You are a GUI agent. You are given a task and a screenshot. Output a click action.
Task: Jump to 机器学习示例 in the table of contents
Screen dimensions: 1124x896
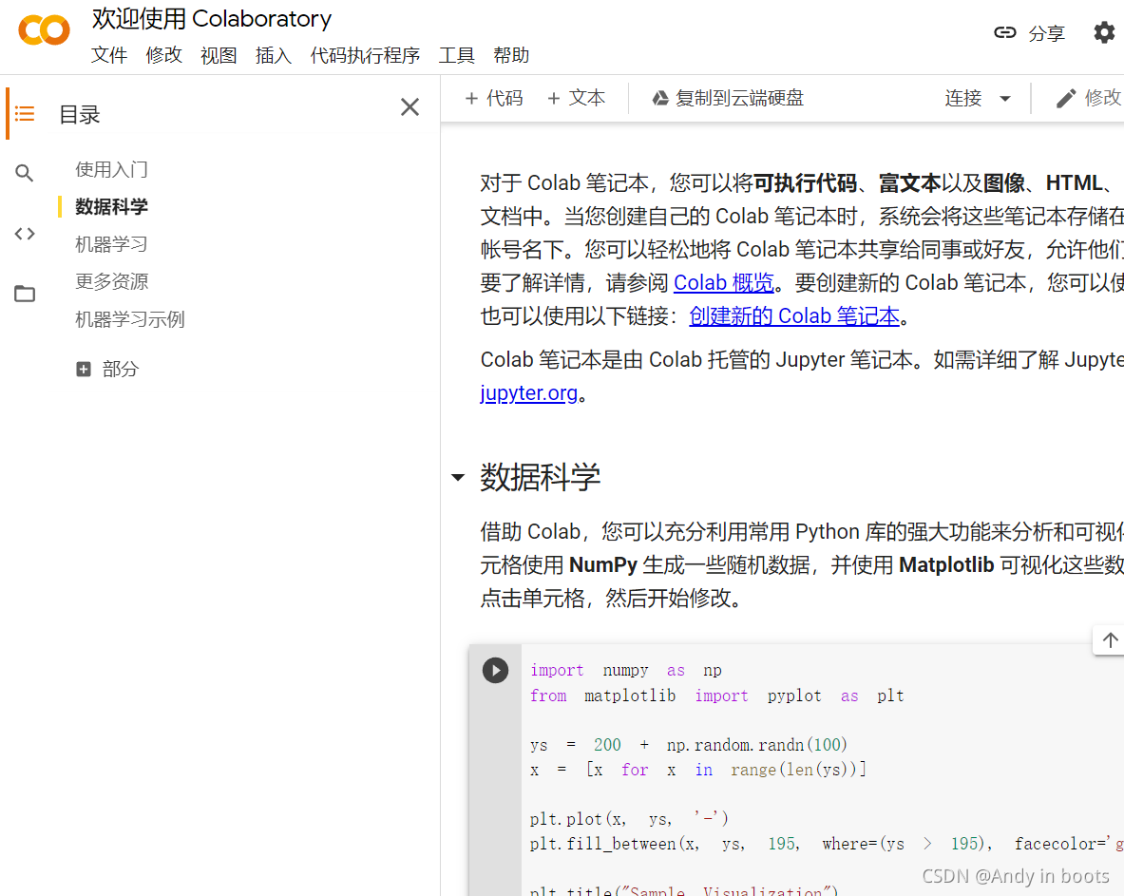coord(130,319)
